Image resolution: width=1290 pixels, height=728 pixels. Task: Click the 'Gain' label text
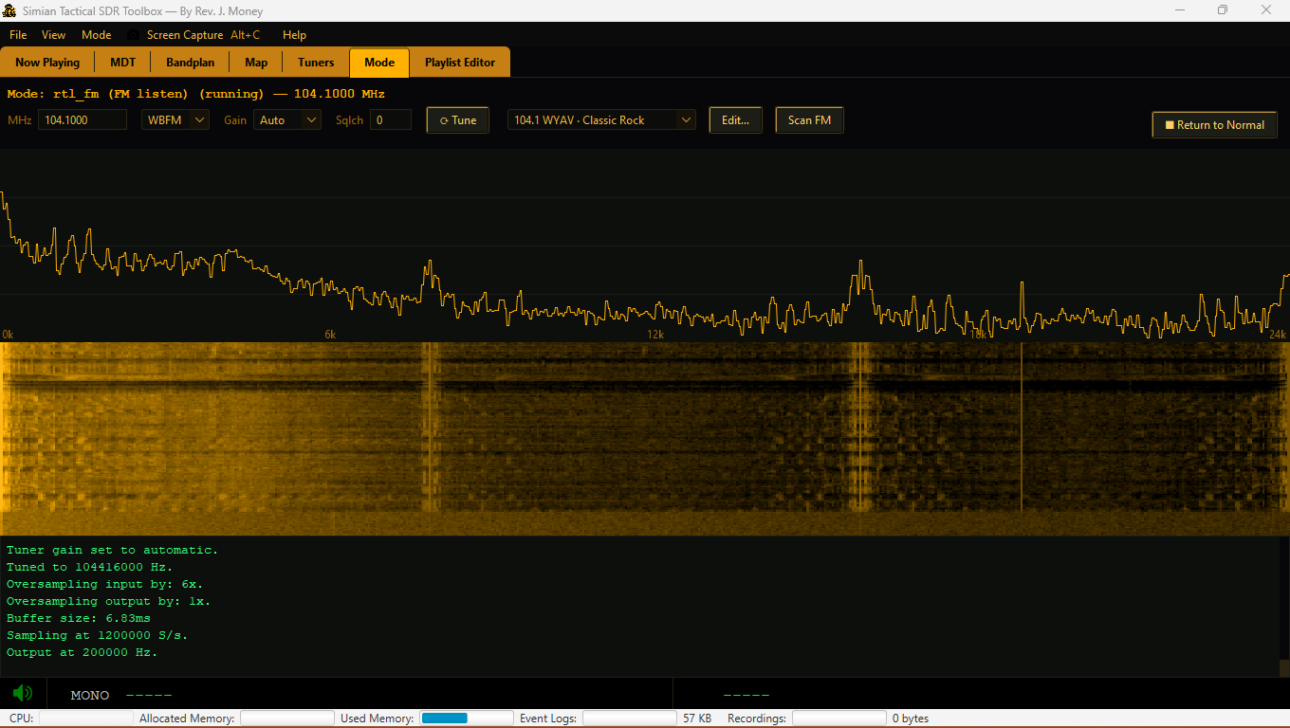(x=234, y=120)
